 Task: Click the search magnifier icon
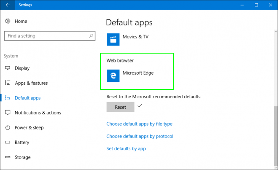pyautogui.click(x=91, y=36)
